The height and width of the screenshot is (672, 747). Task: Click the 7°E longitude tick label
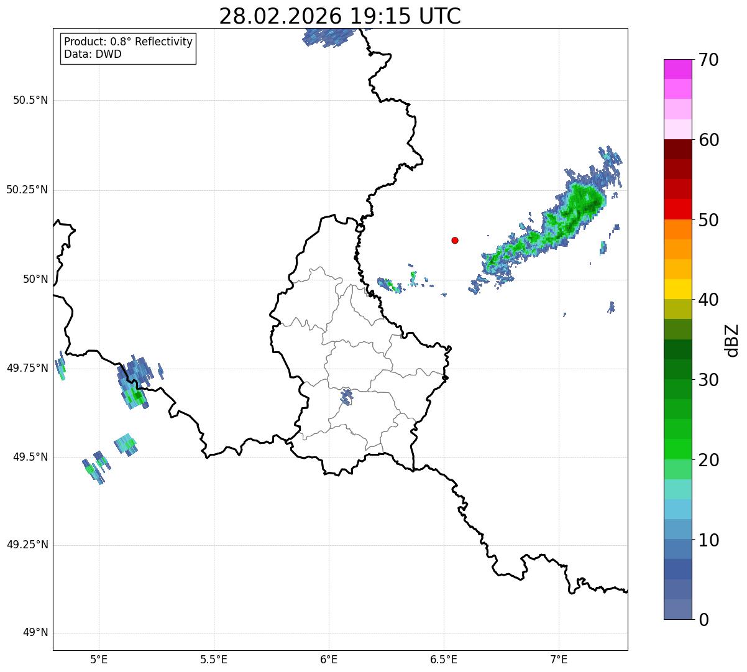(559, 659)
